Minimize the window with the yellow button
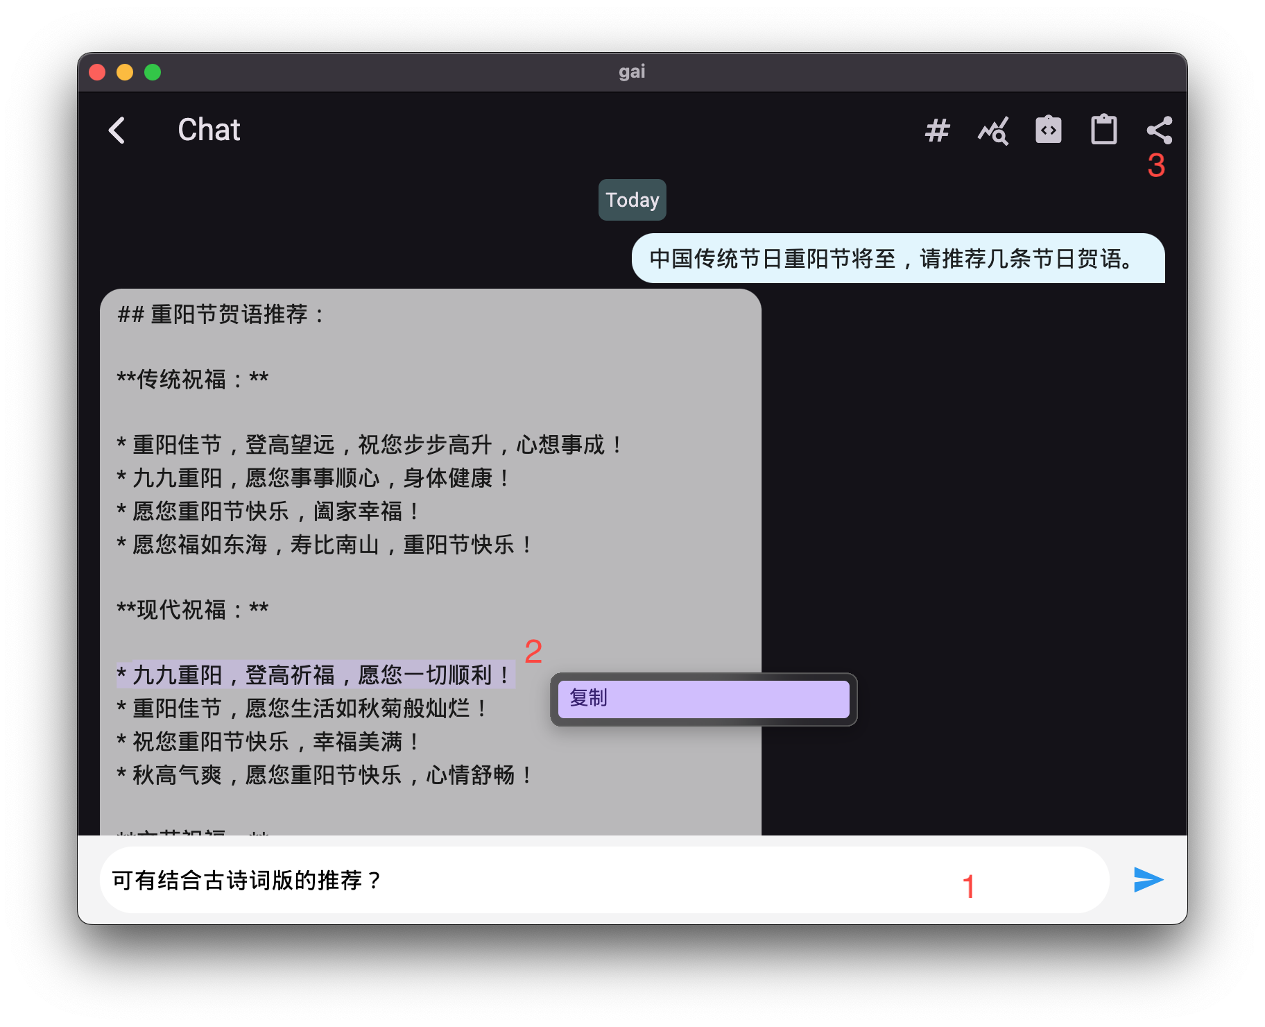The height and width of the screenshot is (1027, 1265). pyautogui.click(x=125, y=71)
